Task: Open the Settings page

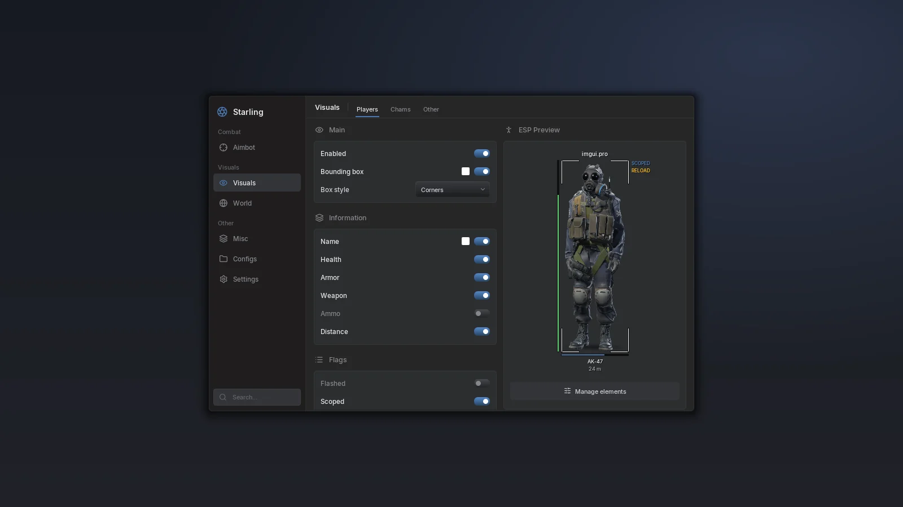Action: click(x=257, y=279)
